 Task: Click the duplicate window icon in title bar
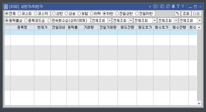click(x=168, y=6)
